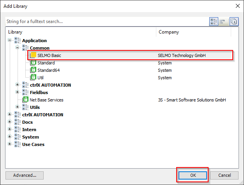Toggle the grouped-by-category tree view button
The height and width of the screenshot is (185, 244).
click(x=214, y=21)
